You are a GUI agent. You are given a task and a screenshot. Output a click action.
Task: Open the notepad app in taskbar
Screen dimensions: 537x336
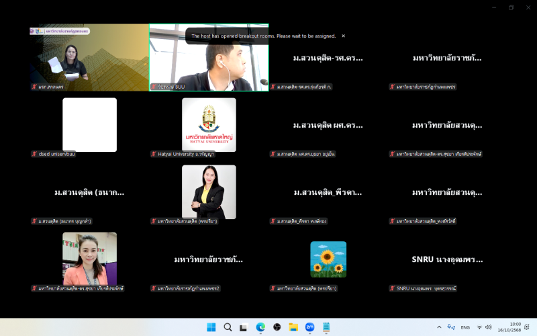326,327
